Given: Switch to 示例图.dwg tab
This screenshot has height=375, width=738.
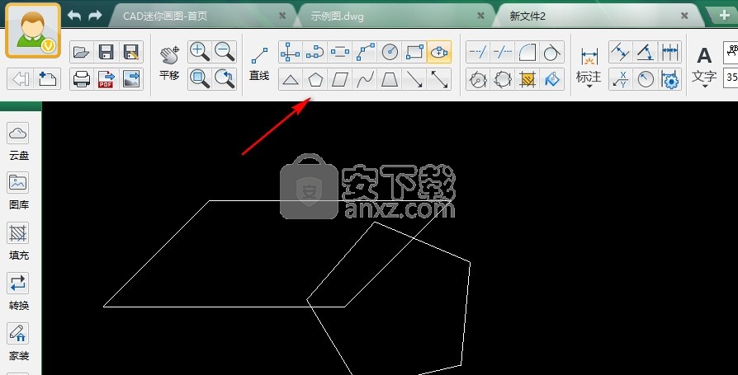Looking at the screenshot, I should 395,16.
